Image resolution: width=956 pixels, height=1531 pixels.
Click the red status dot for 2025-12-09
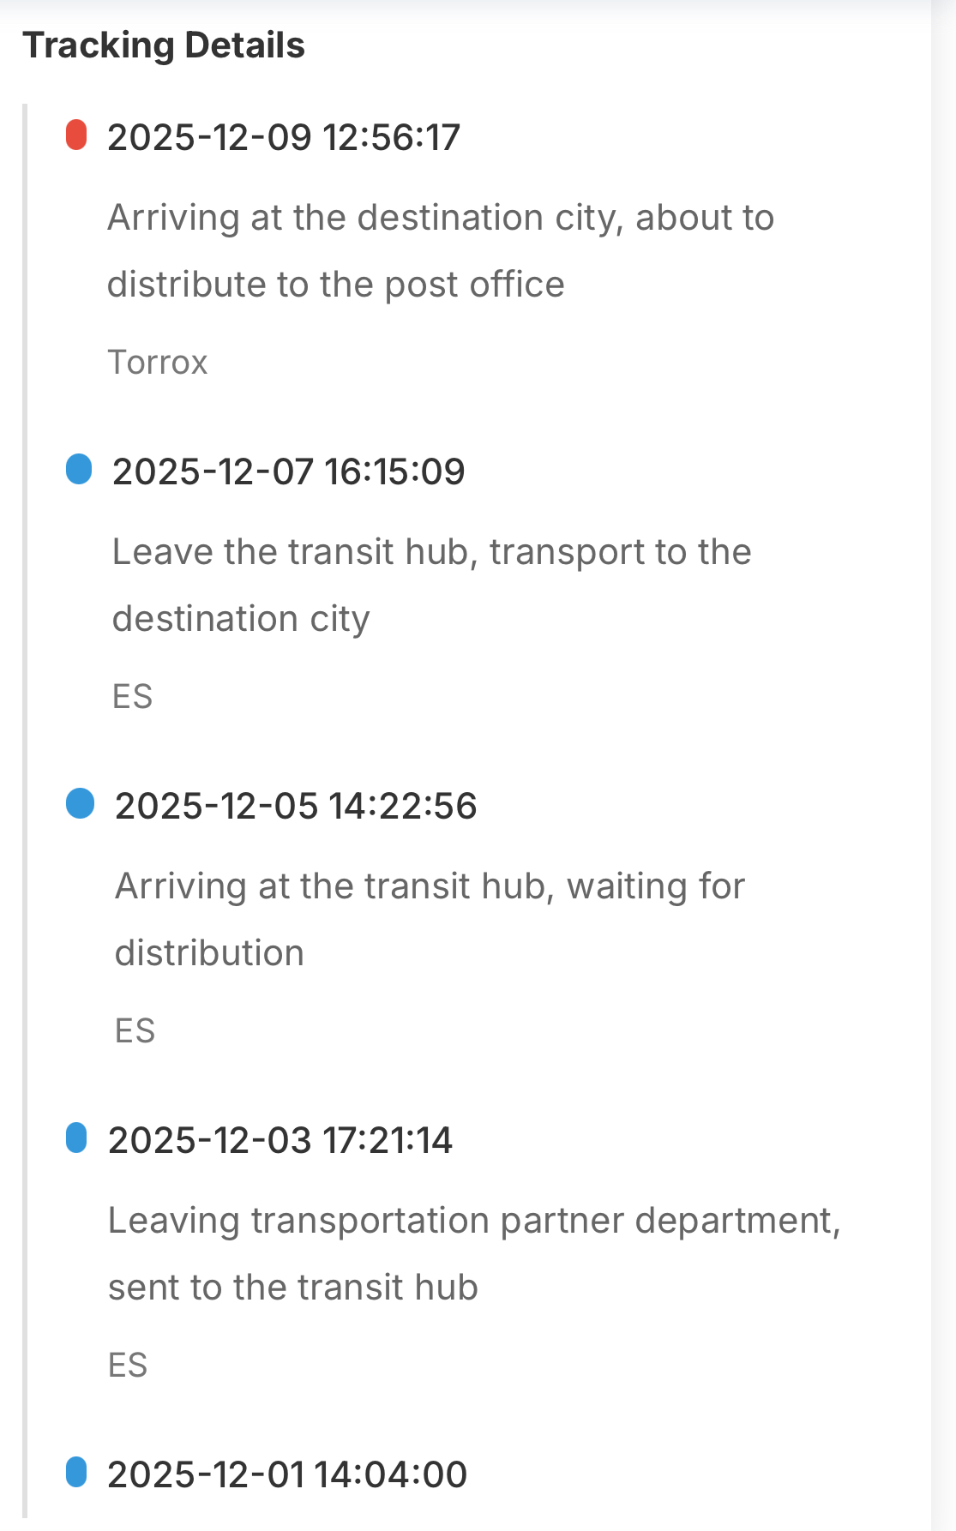pos(76,135)
